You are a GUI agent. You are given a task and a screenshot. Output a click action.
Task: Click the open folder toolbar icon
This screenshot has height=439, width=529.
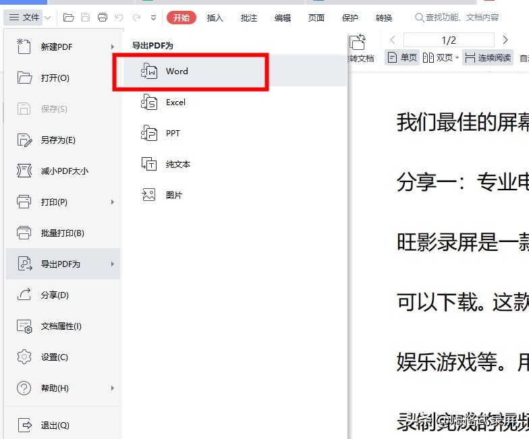tap(69, 18)
